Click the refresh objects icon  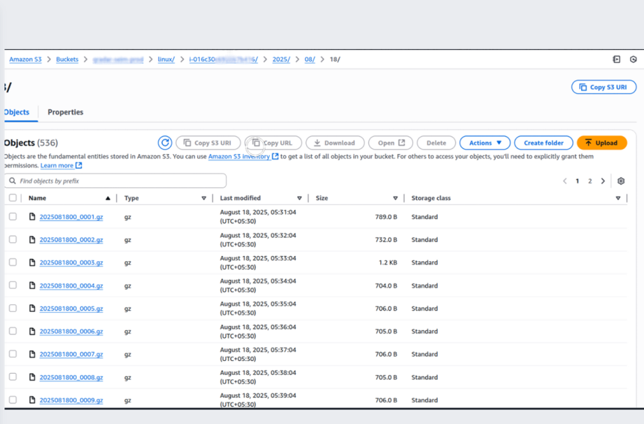(165, 143)
